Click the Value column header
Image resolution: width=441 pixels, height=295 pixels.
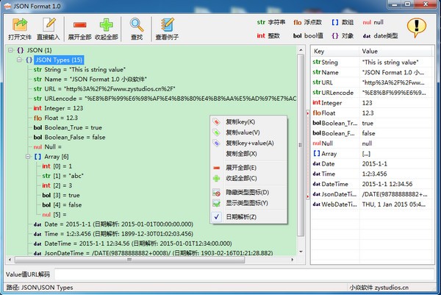pyautogui.click(x=395, y=51)
